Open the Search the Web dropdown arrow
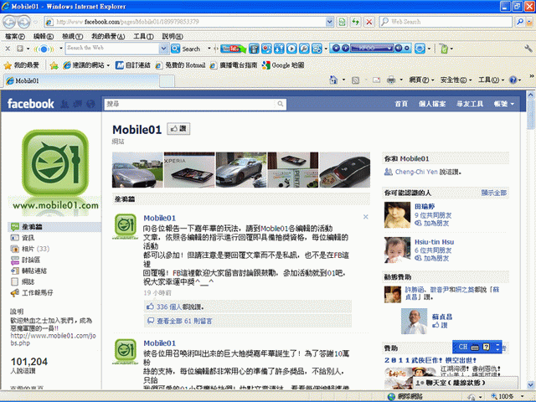Viewport: 536px width, 402px height. (x=163, y=49)
